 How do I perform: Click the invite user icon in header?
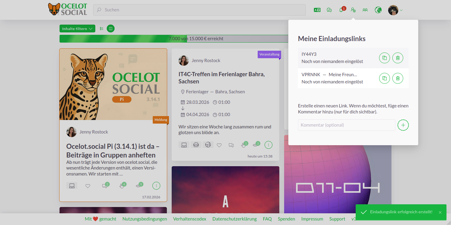coord(353,10)
